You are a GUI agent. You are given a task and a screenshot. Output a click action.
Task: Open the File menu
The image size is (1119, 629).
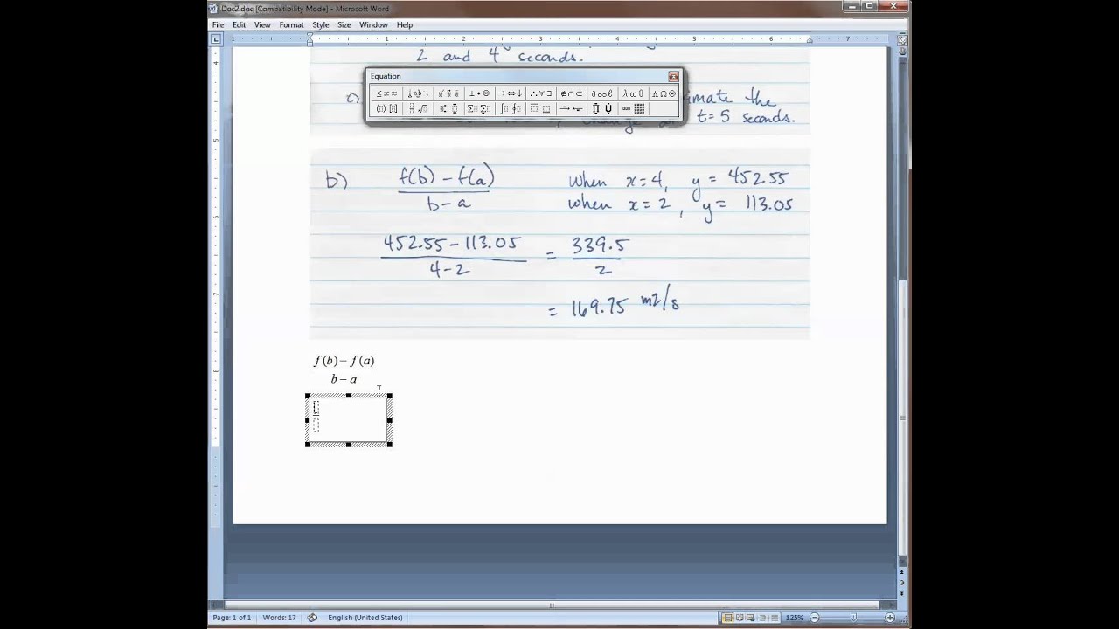point(218,24)
